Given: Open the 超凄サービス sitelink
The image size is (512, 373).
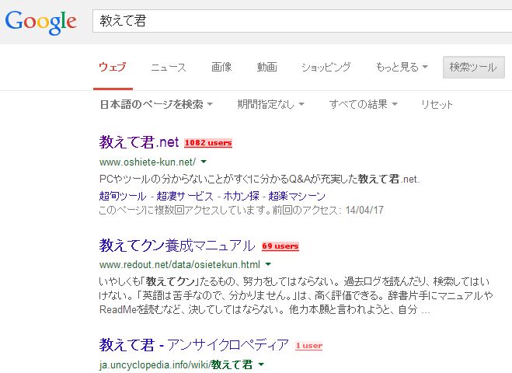Looking at the screenshot, I should point(185,196).
